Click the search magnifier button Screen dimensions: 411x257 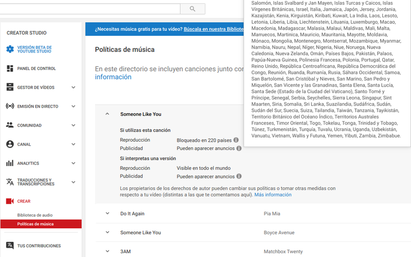pyautogui.click(x=193, y=9)
